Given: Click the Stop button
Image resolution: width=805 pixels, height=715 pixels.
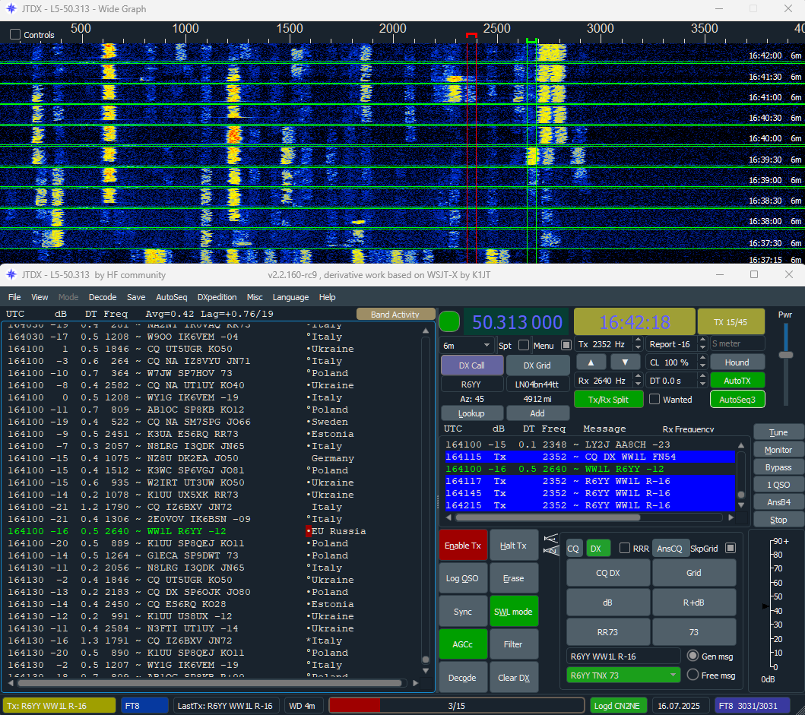Looking at the screenshot, I should click(x=778, y=520).
